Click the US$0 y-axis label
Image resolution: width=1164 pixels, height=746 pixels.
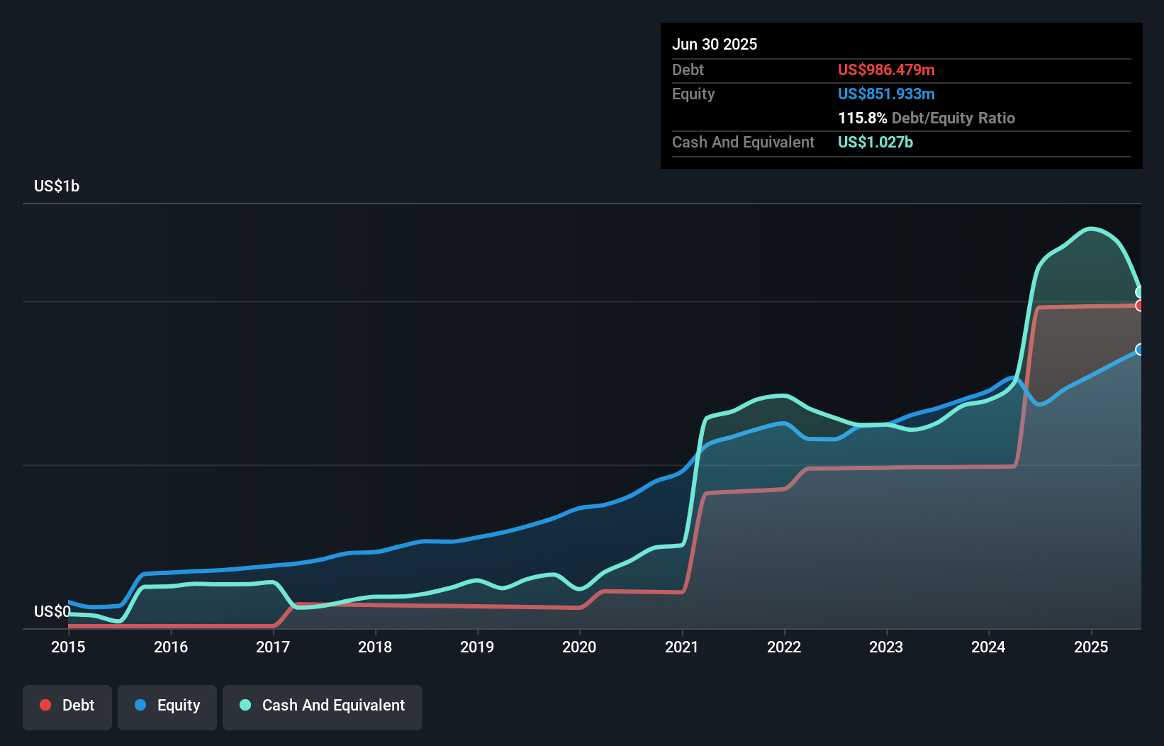point(52,612)
